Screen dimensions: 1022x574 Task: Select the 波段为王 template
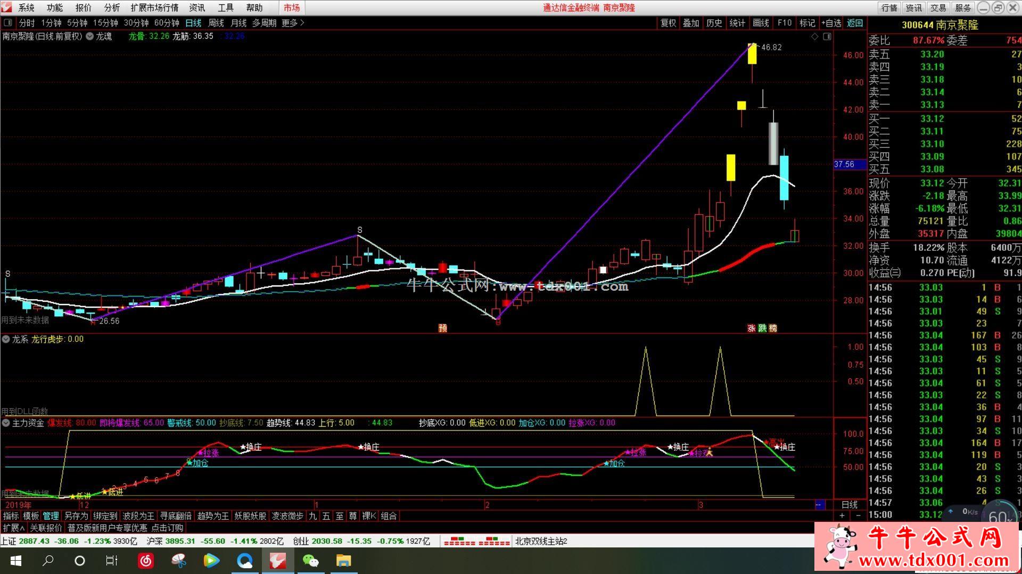138,516
